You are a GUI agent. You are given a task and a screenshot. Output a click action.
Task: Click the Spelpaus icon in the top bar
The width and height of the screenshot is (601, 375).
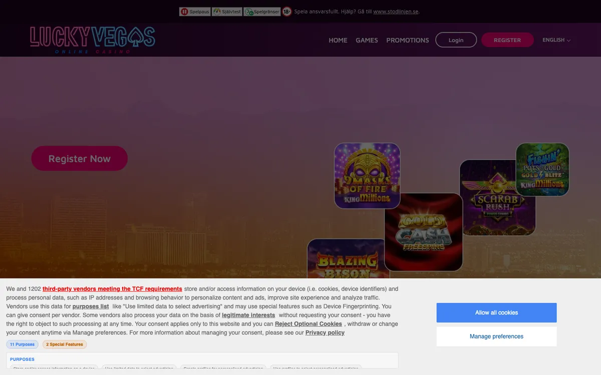point(195,11)
